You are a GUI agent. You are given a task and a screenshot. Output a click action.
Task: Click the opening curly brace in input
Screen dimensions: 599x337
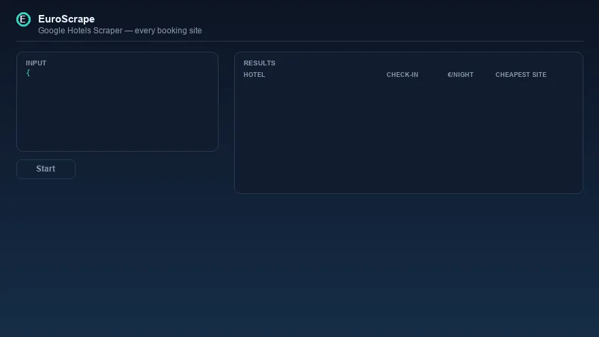(x=28, y=73)
